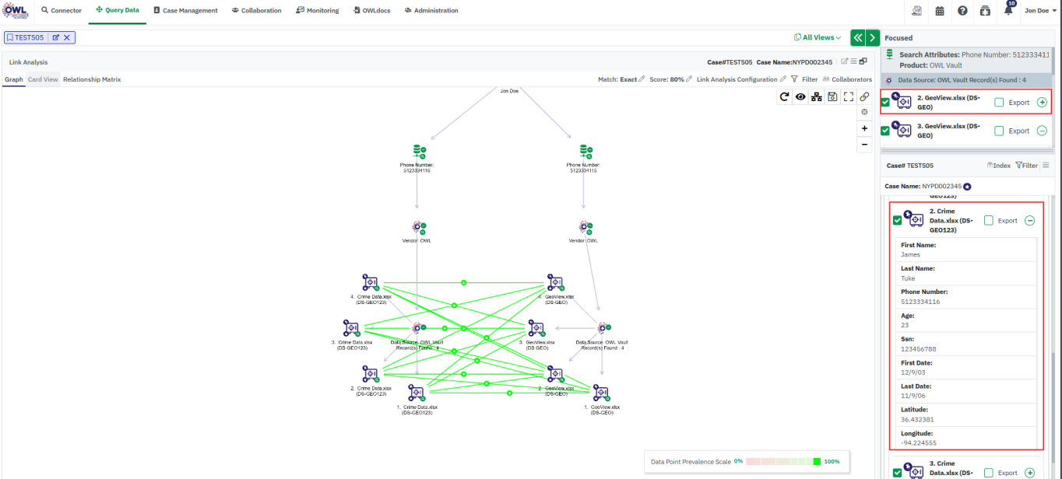Switch graph to hierarchy layout icon

coord(817,96)
